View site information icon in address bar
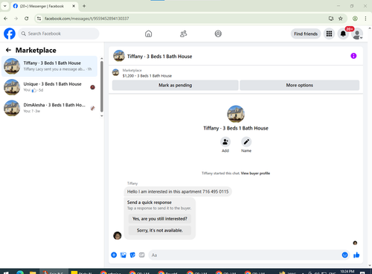This screenshot has width=372, height=274. (x=39, y=19)
